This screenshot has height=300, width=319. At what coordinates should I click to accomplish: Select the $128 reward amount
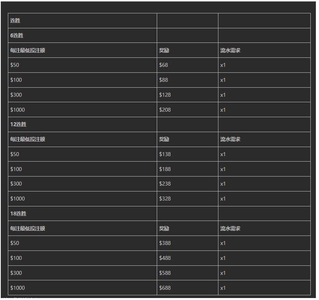(x=165, y=95)
